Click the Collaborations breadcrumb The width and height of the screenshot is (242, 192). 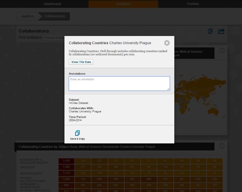(x=55, y=16)
